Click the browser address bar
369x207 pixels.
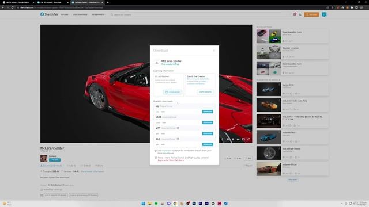point(170,7)
